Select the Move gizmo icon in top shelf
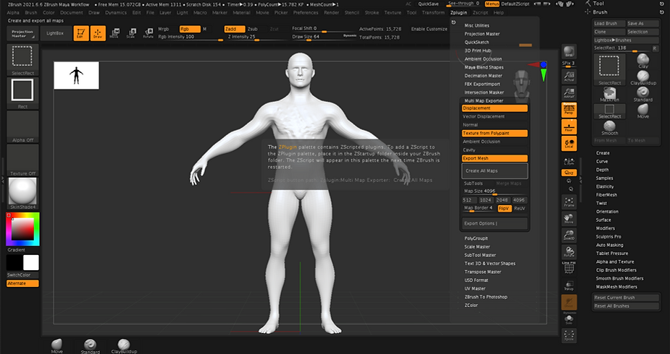Image resolution: width=670 pixels, height=354 pixels. 114,33
